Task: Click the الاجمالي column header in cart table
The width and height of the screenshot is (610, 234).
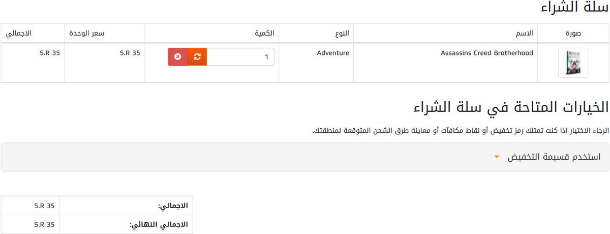Action: click(18, 33)
